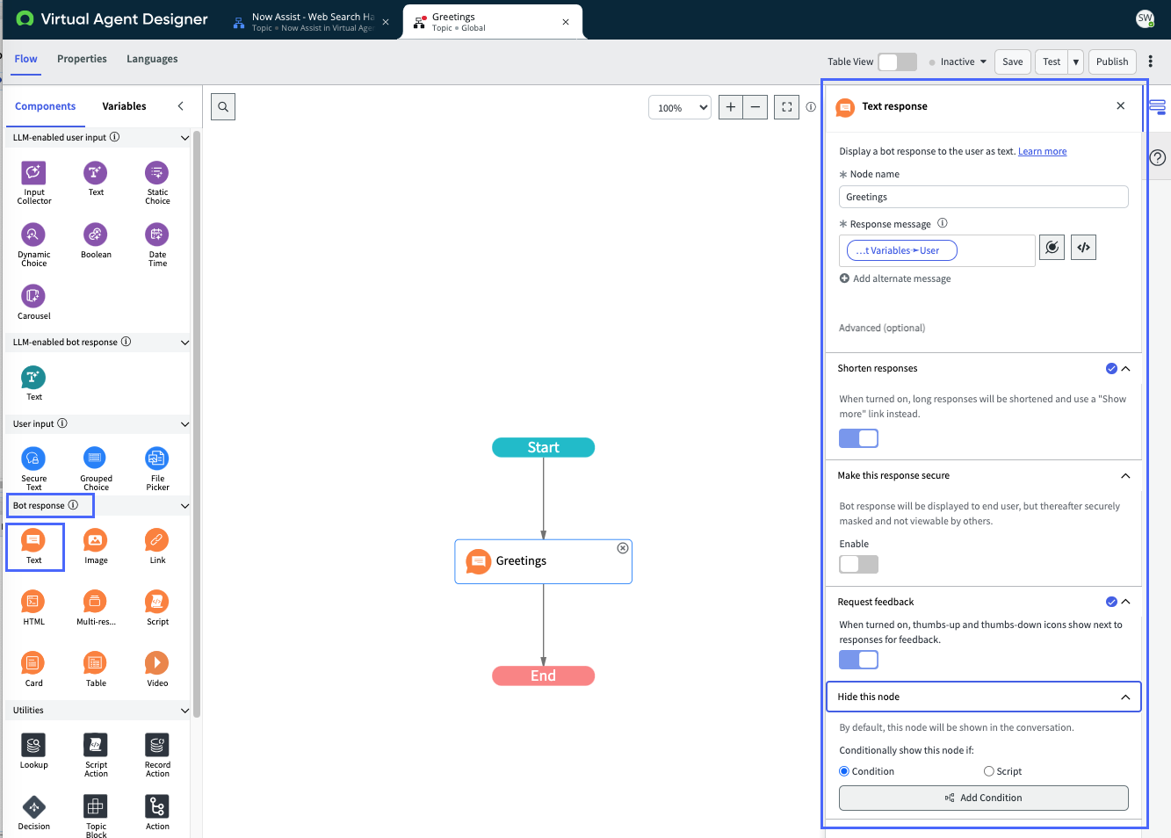Open the script editor for response message
The height and width of the screenshot is (838, 1171).
coord(1084,248)
